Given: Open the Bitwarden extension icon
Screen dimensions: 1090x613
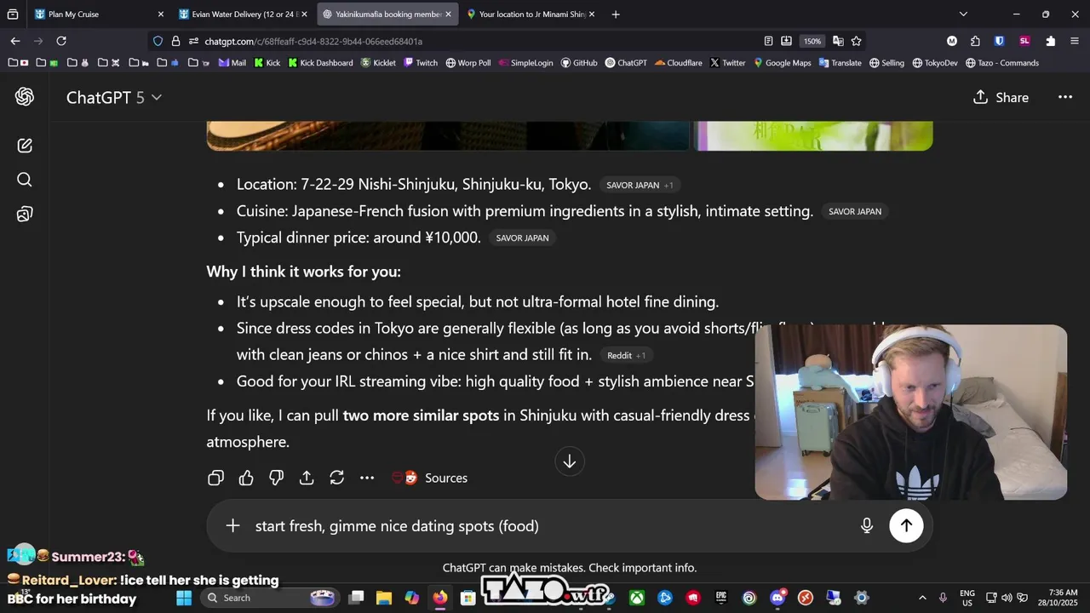Looking at the screenshot, I should [x=999, y=41].
